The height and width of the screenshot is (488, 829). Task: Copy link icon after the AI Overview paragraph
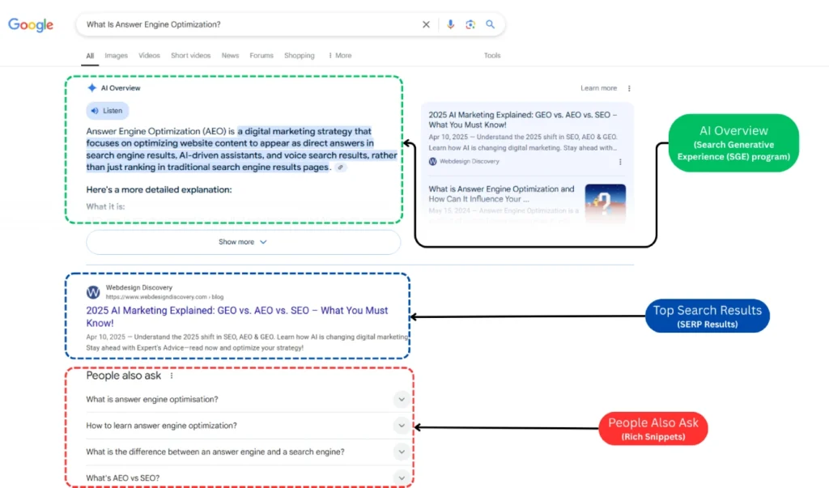point(341,168)
